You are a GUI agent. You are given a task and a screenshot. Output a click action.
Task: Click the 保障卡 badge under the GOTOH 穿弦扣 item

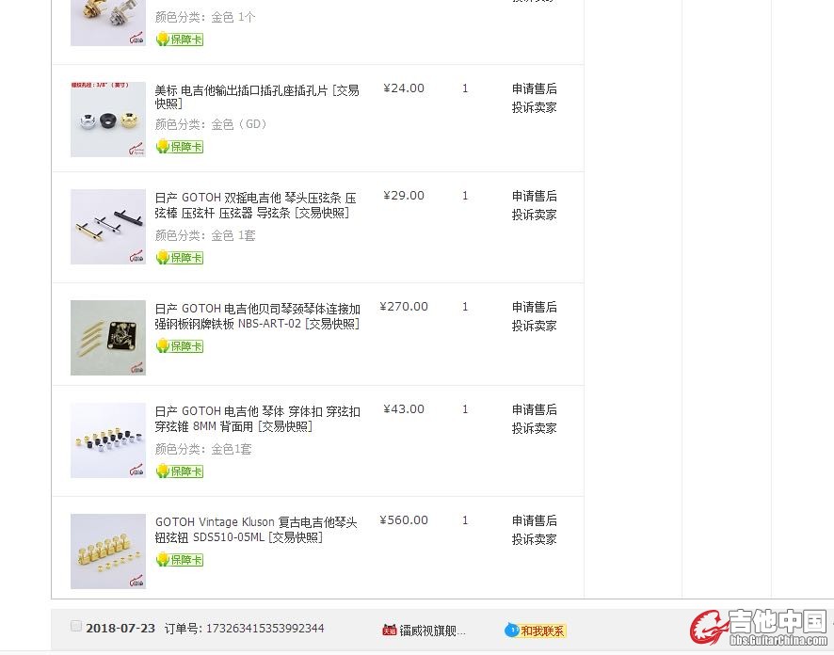point(180,471)
